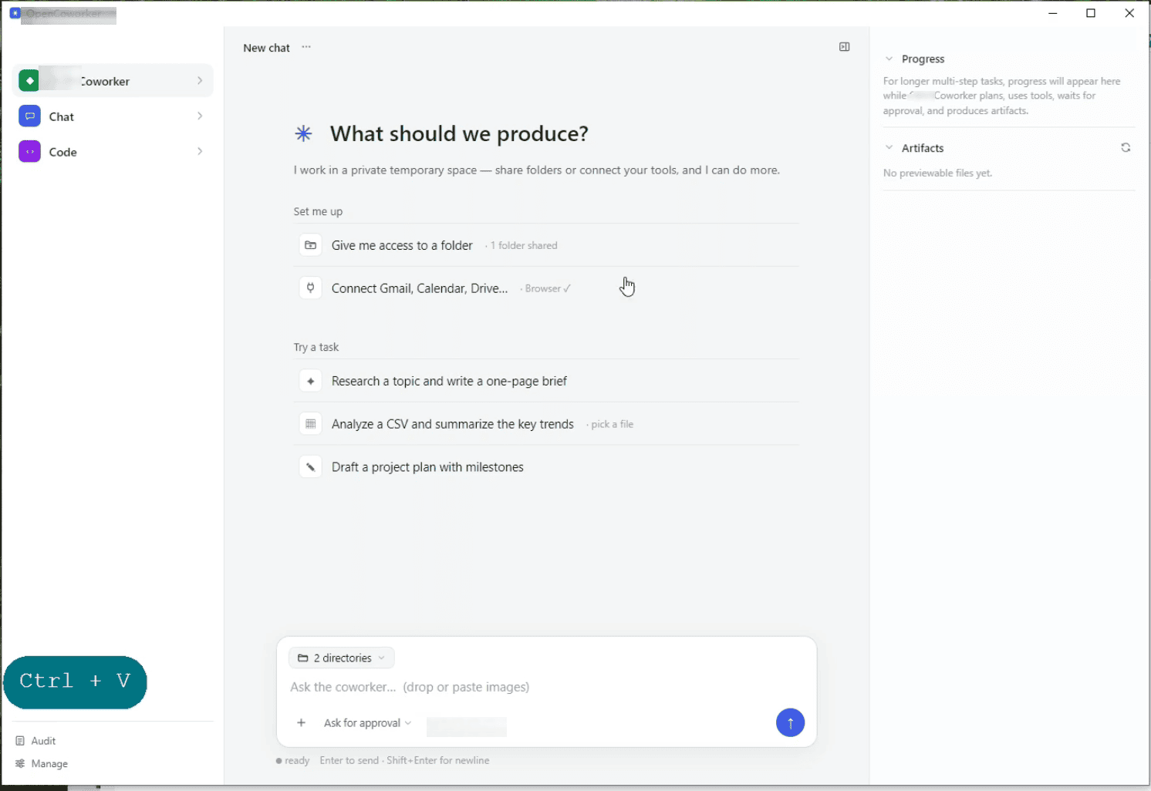1151x791 pixels.
Task: Open the New chat options ellipsis
Action: [x=306, y=47]
